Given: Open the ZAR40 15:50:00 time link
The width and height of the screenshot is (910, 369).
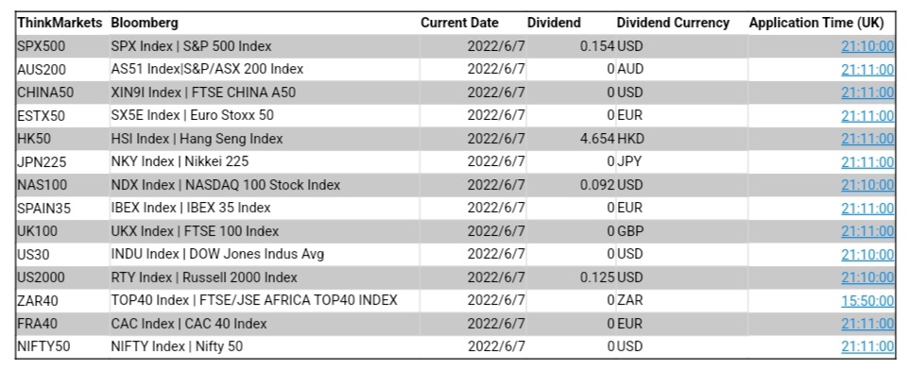Looking at the screenshot, I should [x=867, y=300].
